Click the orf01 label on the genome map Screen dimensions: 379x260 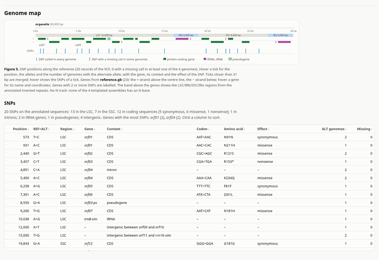[42, 45]
